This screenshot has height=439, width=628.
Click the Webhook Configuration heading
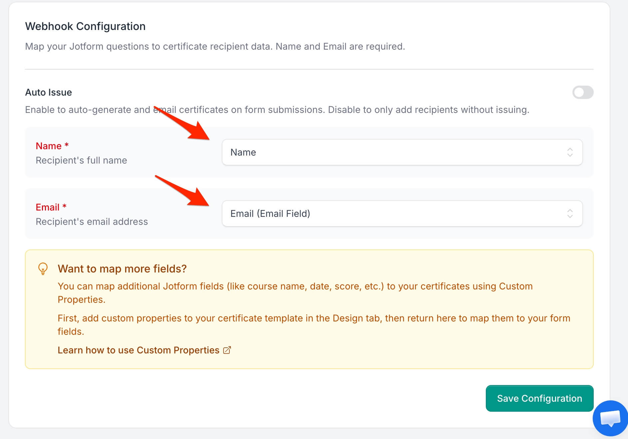point(85,26)
